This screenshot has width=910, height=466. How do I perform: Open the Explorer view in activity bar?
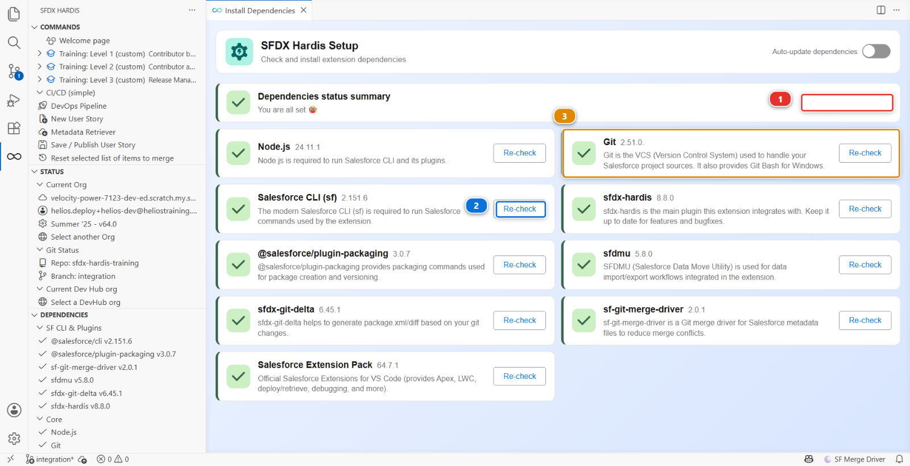[14, 14]
